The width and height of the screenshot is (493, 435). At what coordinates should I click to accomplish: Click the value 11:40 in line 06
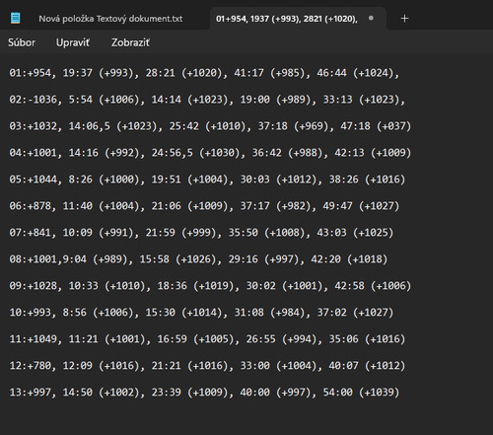tap(78, 206)
